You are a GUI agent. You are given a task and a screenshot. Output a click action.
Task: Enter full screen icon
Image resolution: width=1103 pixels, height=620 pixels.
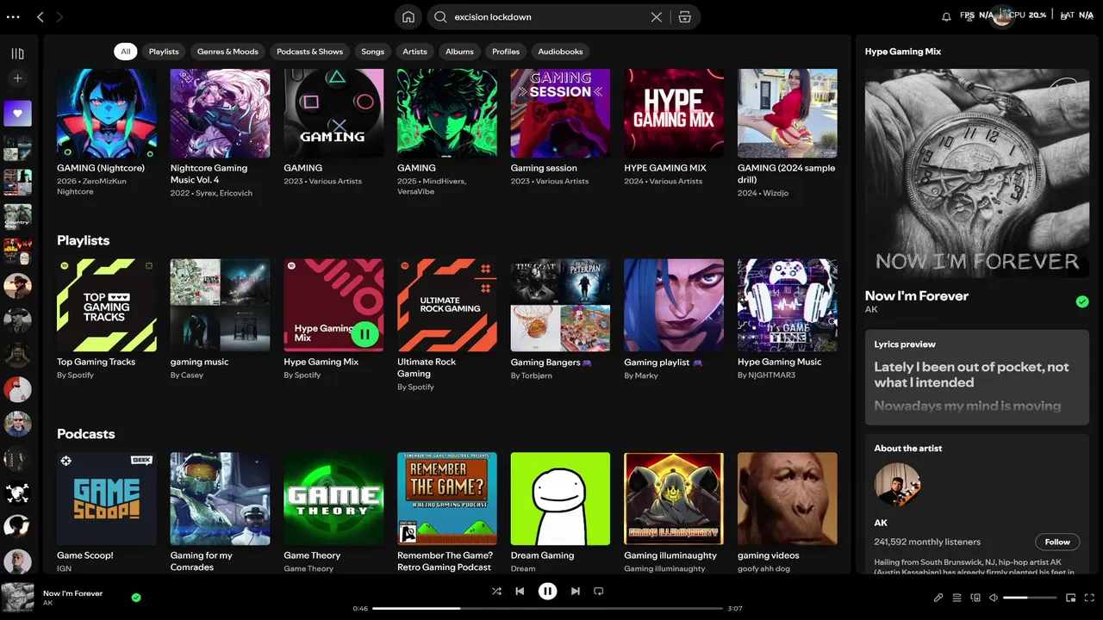(x=1090, y=598)
